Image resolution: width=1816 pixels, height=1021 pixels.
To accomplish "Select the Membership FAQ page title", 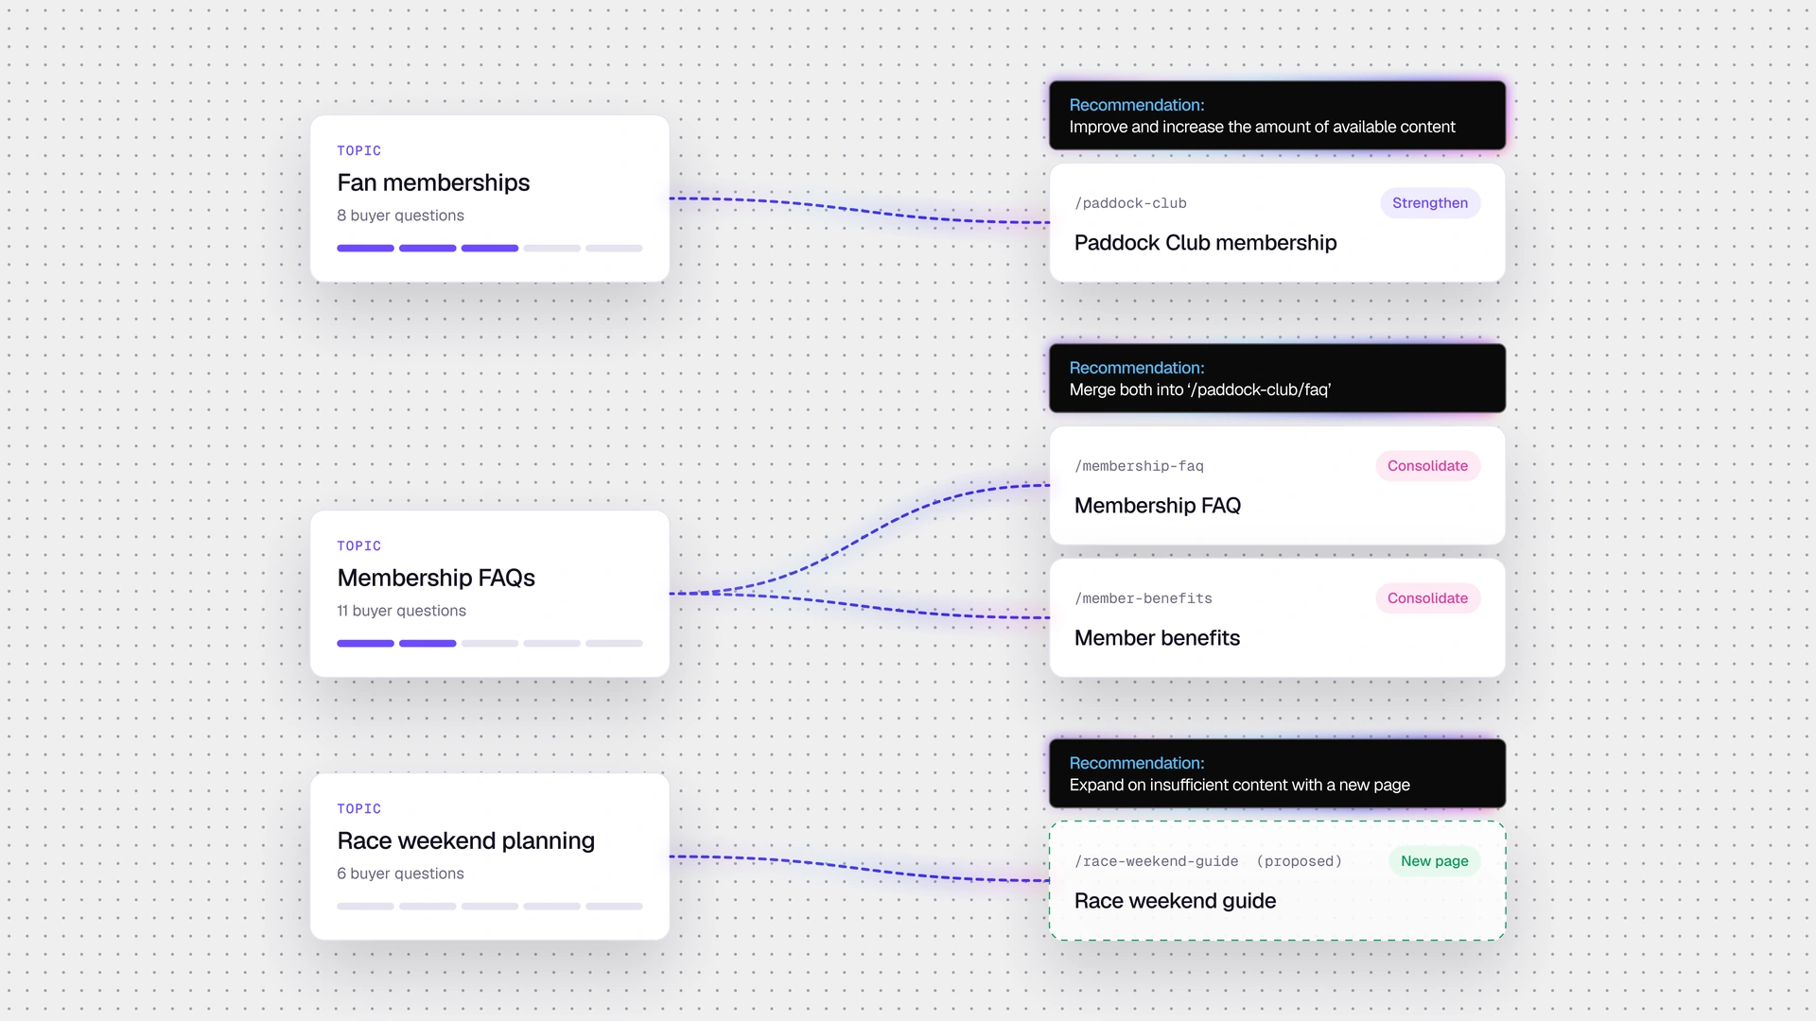I will coord(1158,506).
